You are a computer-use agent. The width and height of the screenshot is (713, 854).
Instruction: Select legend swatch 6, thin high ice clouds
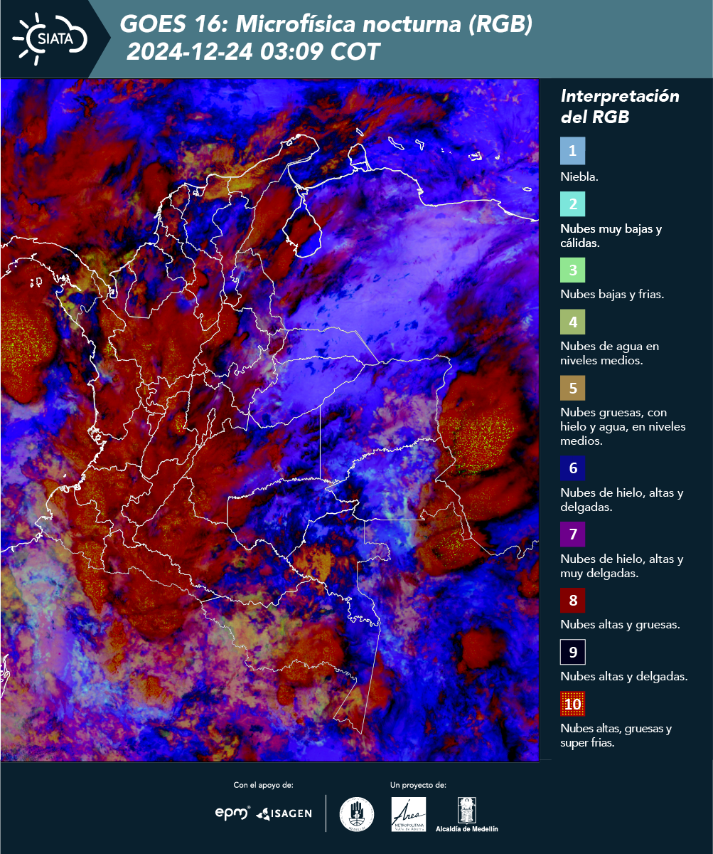(572, 469)
